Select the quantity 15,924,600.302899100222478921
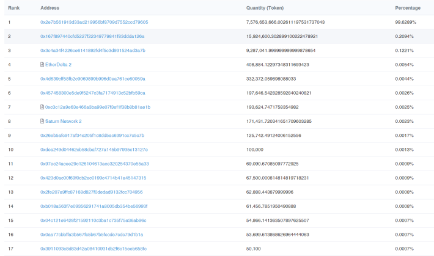This screenshot has height=256, width=434. tap(282, 36)
